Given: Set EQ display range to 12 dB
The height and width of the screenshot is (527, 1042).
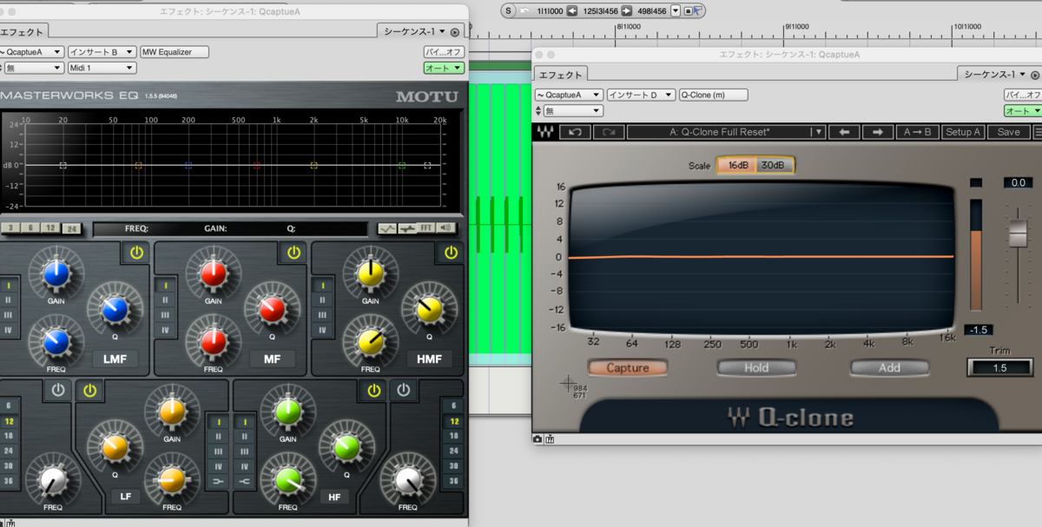Looking at the screenshot, I should (50, 228).
